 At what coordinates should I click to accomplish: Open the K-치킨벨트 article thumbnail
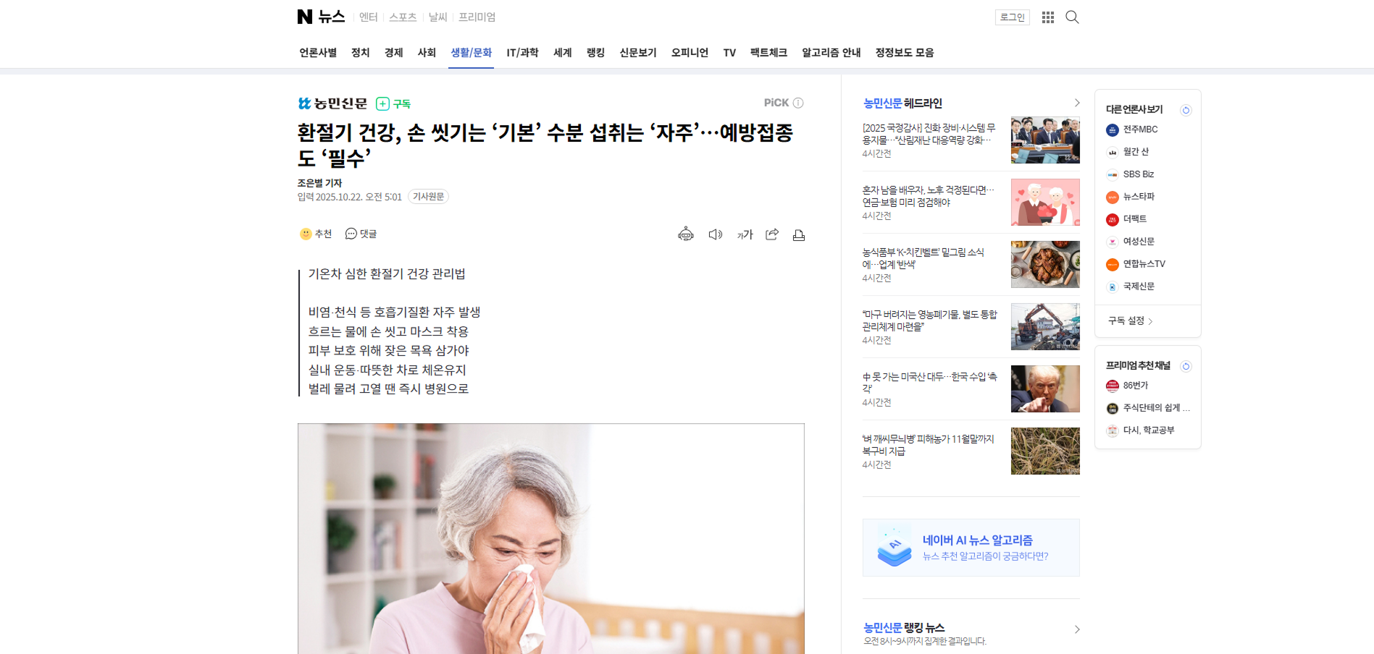(1044, 265)
